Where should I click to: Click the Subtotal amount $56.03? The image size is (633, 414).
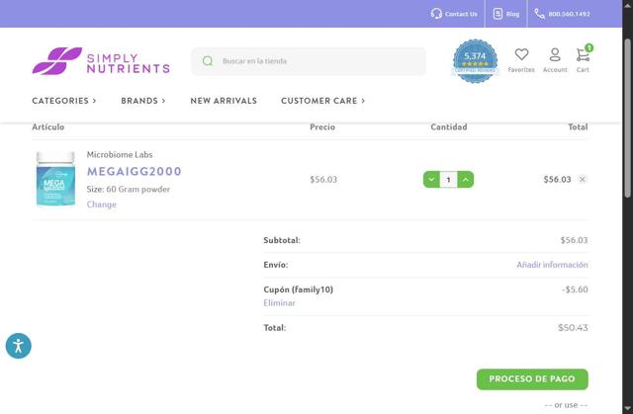574,240
